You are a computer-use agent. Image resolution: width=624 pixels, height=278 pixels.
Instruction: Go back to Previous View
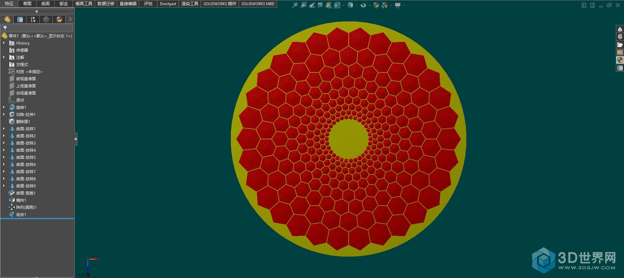coord(312,5)
